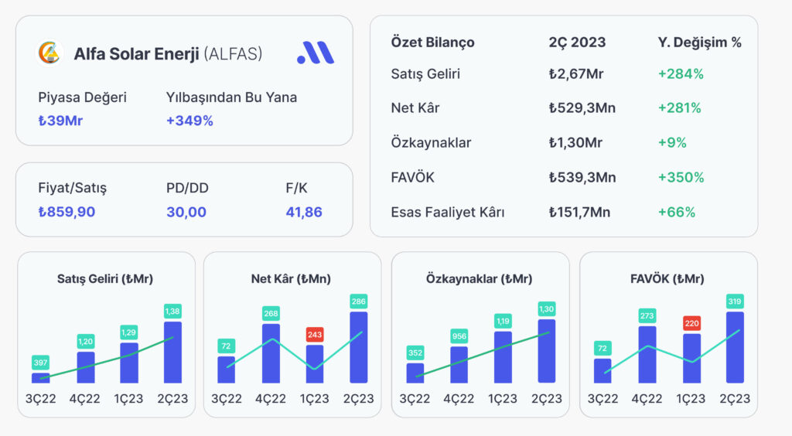Image resolution: width=792 pixels, height=436 pixels.
Task: Click the 1,20 label in Satış Geliri chart
Action: tap(85, 342)
